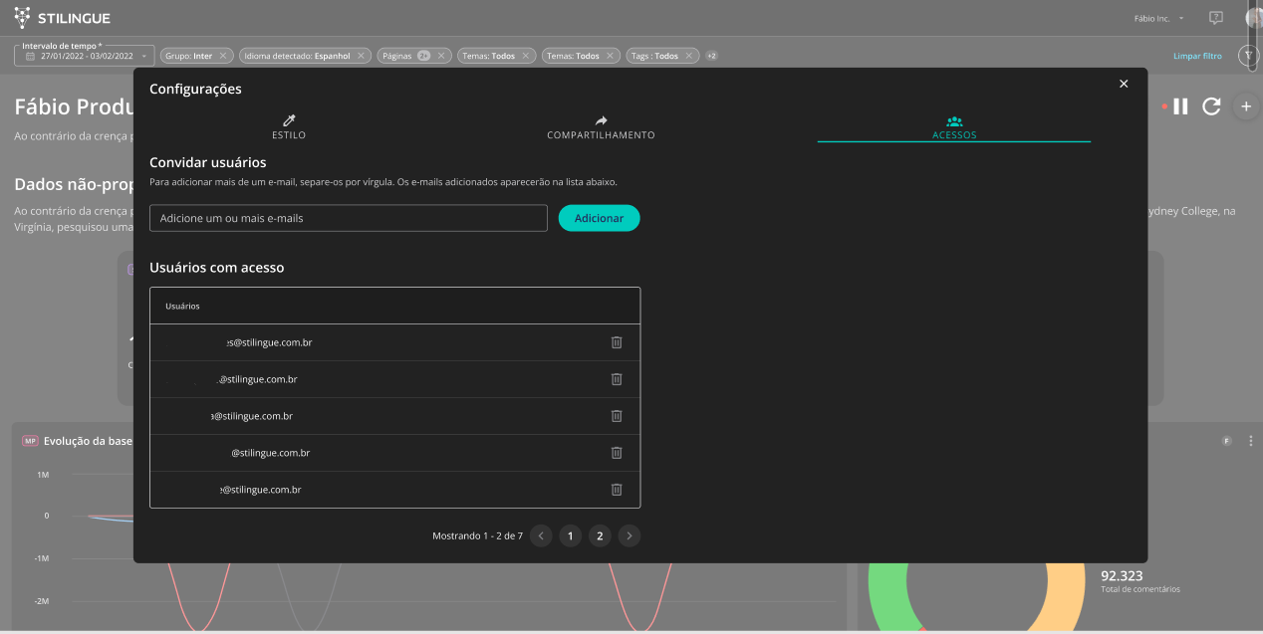Viewport: 1263px width, 634px height.
Task: Click the plus icon to add widget
Action: 1245,106
